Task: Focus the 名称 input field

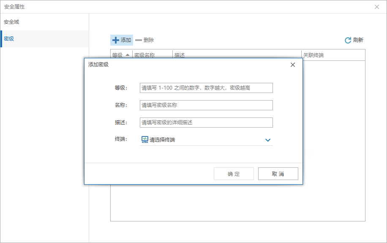Action: [206, 105]
